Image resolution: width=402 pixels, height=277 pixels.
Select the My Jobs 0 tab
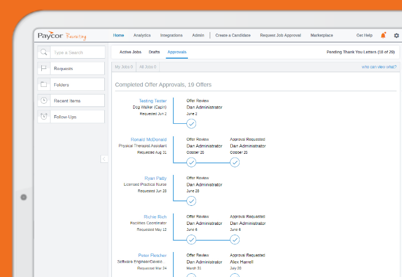124,67
